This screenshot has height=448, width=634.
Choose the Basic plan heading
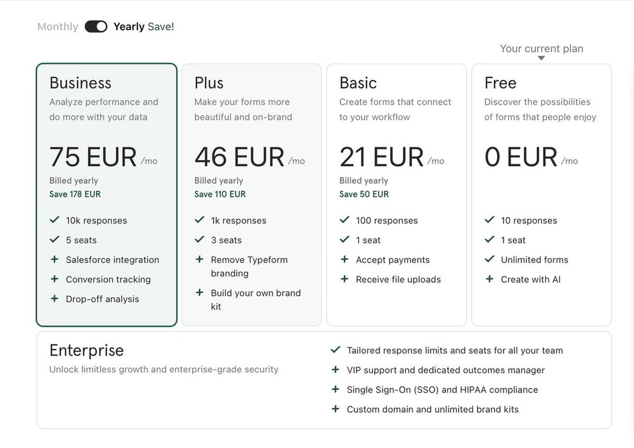click(358, 83)
